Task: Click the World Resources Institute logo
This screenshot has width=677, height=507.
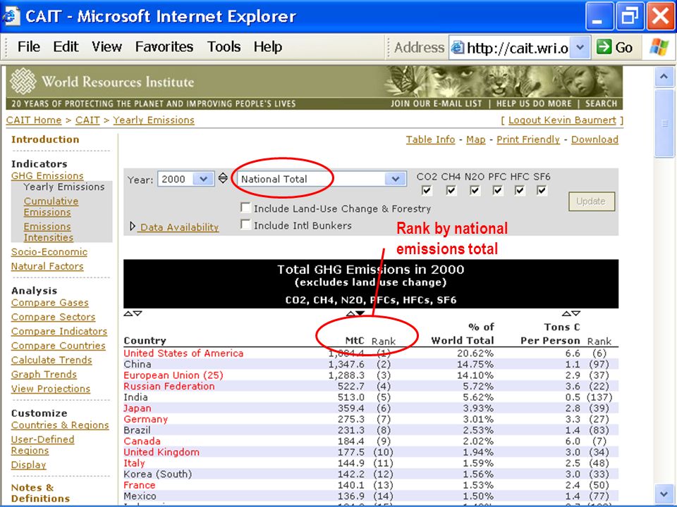Action: [x=23, y=81]
